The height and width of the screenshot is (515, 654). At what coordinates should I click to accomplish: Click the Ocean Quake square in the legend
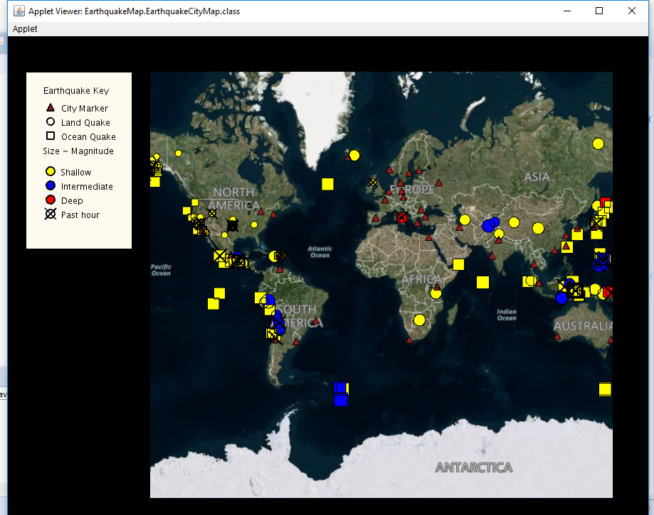(x=49, y=136)
